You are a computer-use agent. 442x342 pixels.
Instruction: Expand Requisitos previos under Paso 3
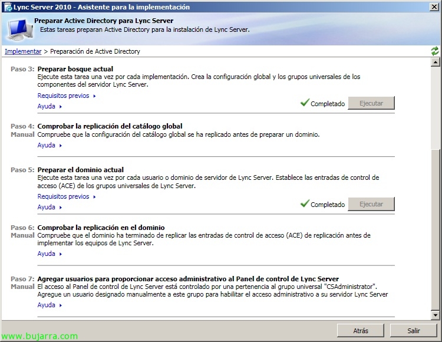pyautogui.click(x=67, y=96)
